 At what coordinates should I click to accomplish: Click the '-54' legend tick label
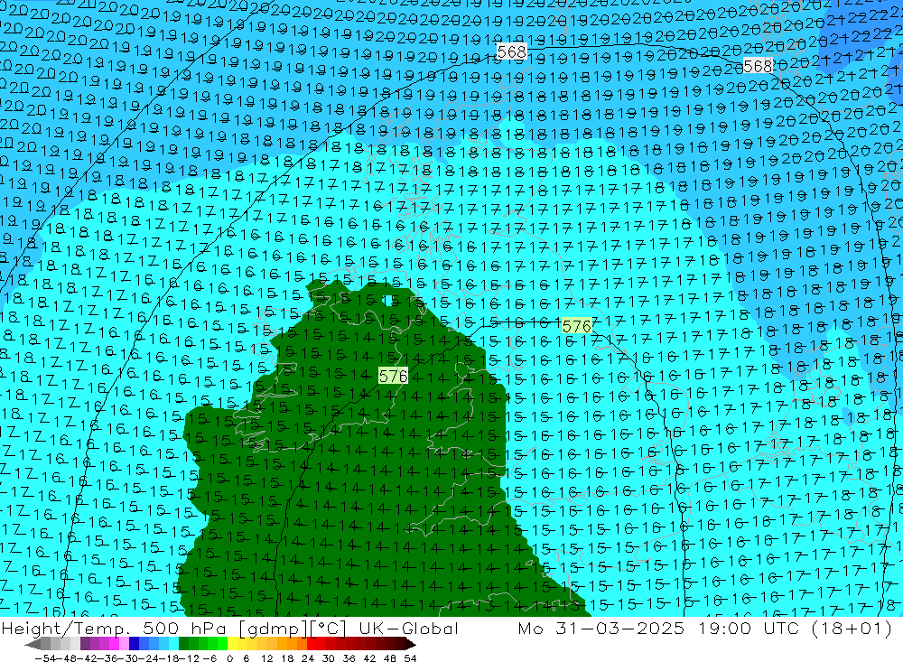(x=45, y=658)
